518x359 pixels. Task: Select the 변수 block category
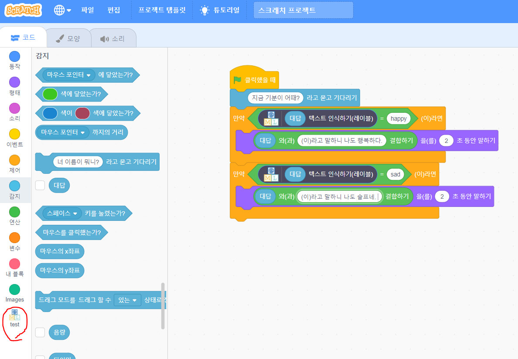[14, 242]
